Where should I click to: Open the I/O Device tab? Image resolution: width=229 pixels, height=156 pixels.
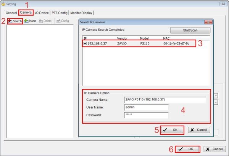42,13
